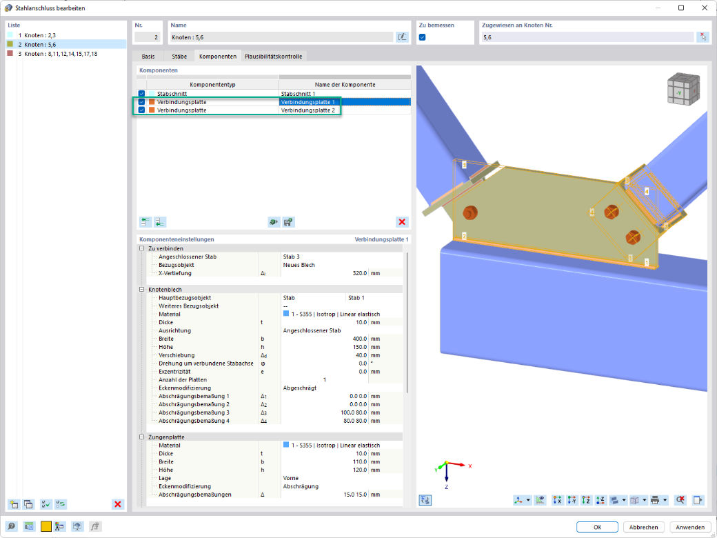Viewport: 717px width, 538px height.
Task: Click the OK button
Action: pyautogui.click(x=597, y=527)
